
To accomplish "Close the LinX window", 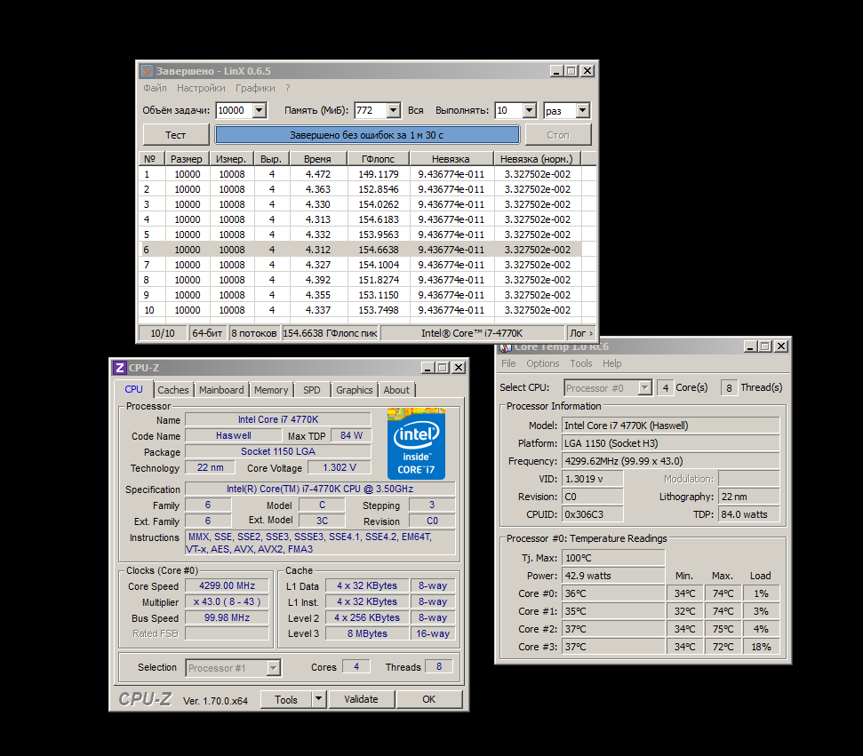I will point(587,71).
